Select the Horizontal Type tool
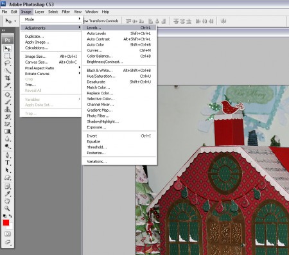 tap(8, 163)
